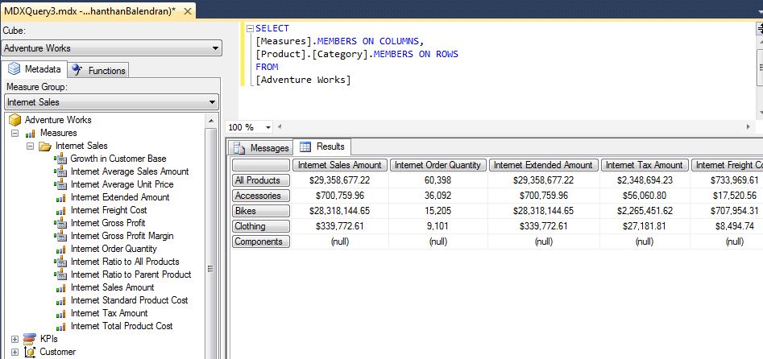The height and width of the screenshot is (359, 763).
Task: Click Internet Extended Amount measure icon
Action: coord(60,198)
